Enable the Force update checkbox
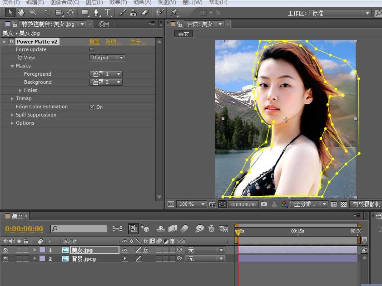Screen dimensions: 382x286 pos(92,50)
